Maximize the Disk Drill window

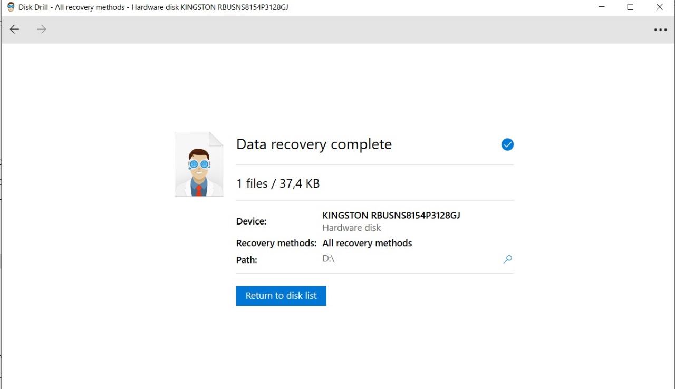(x=630, y=7)
